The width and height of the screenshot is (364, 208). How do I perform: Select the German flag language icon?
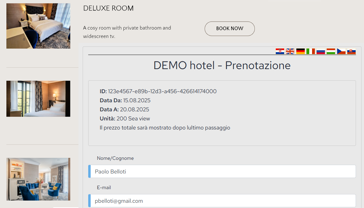(x=300, y=51)
